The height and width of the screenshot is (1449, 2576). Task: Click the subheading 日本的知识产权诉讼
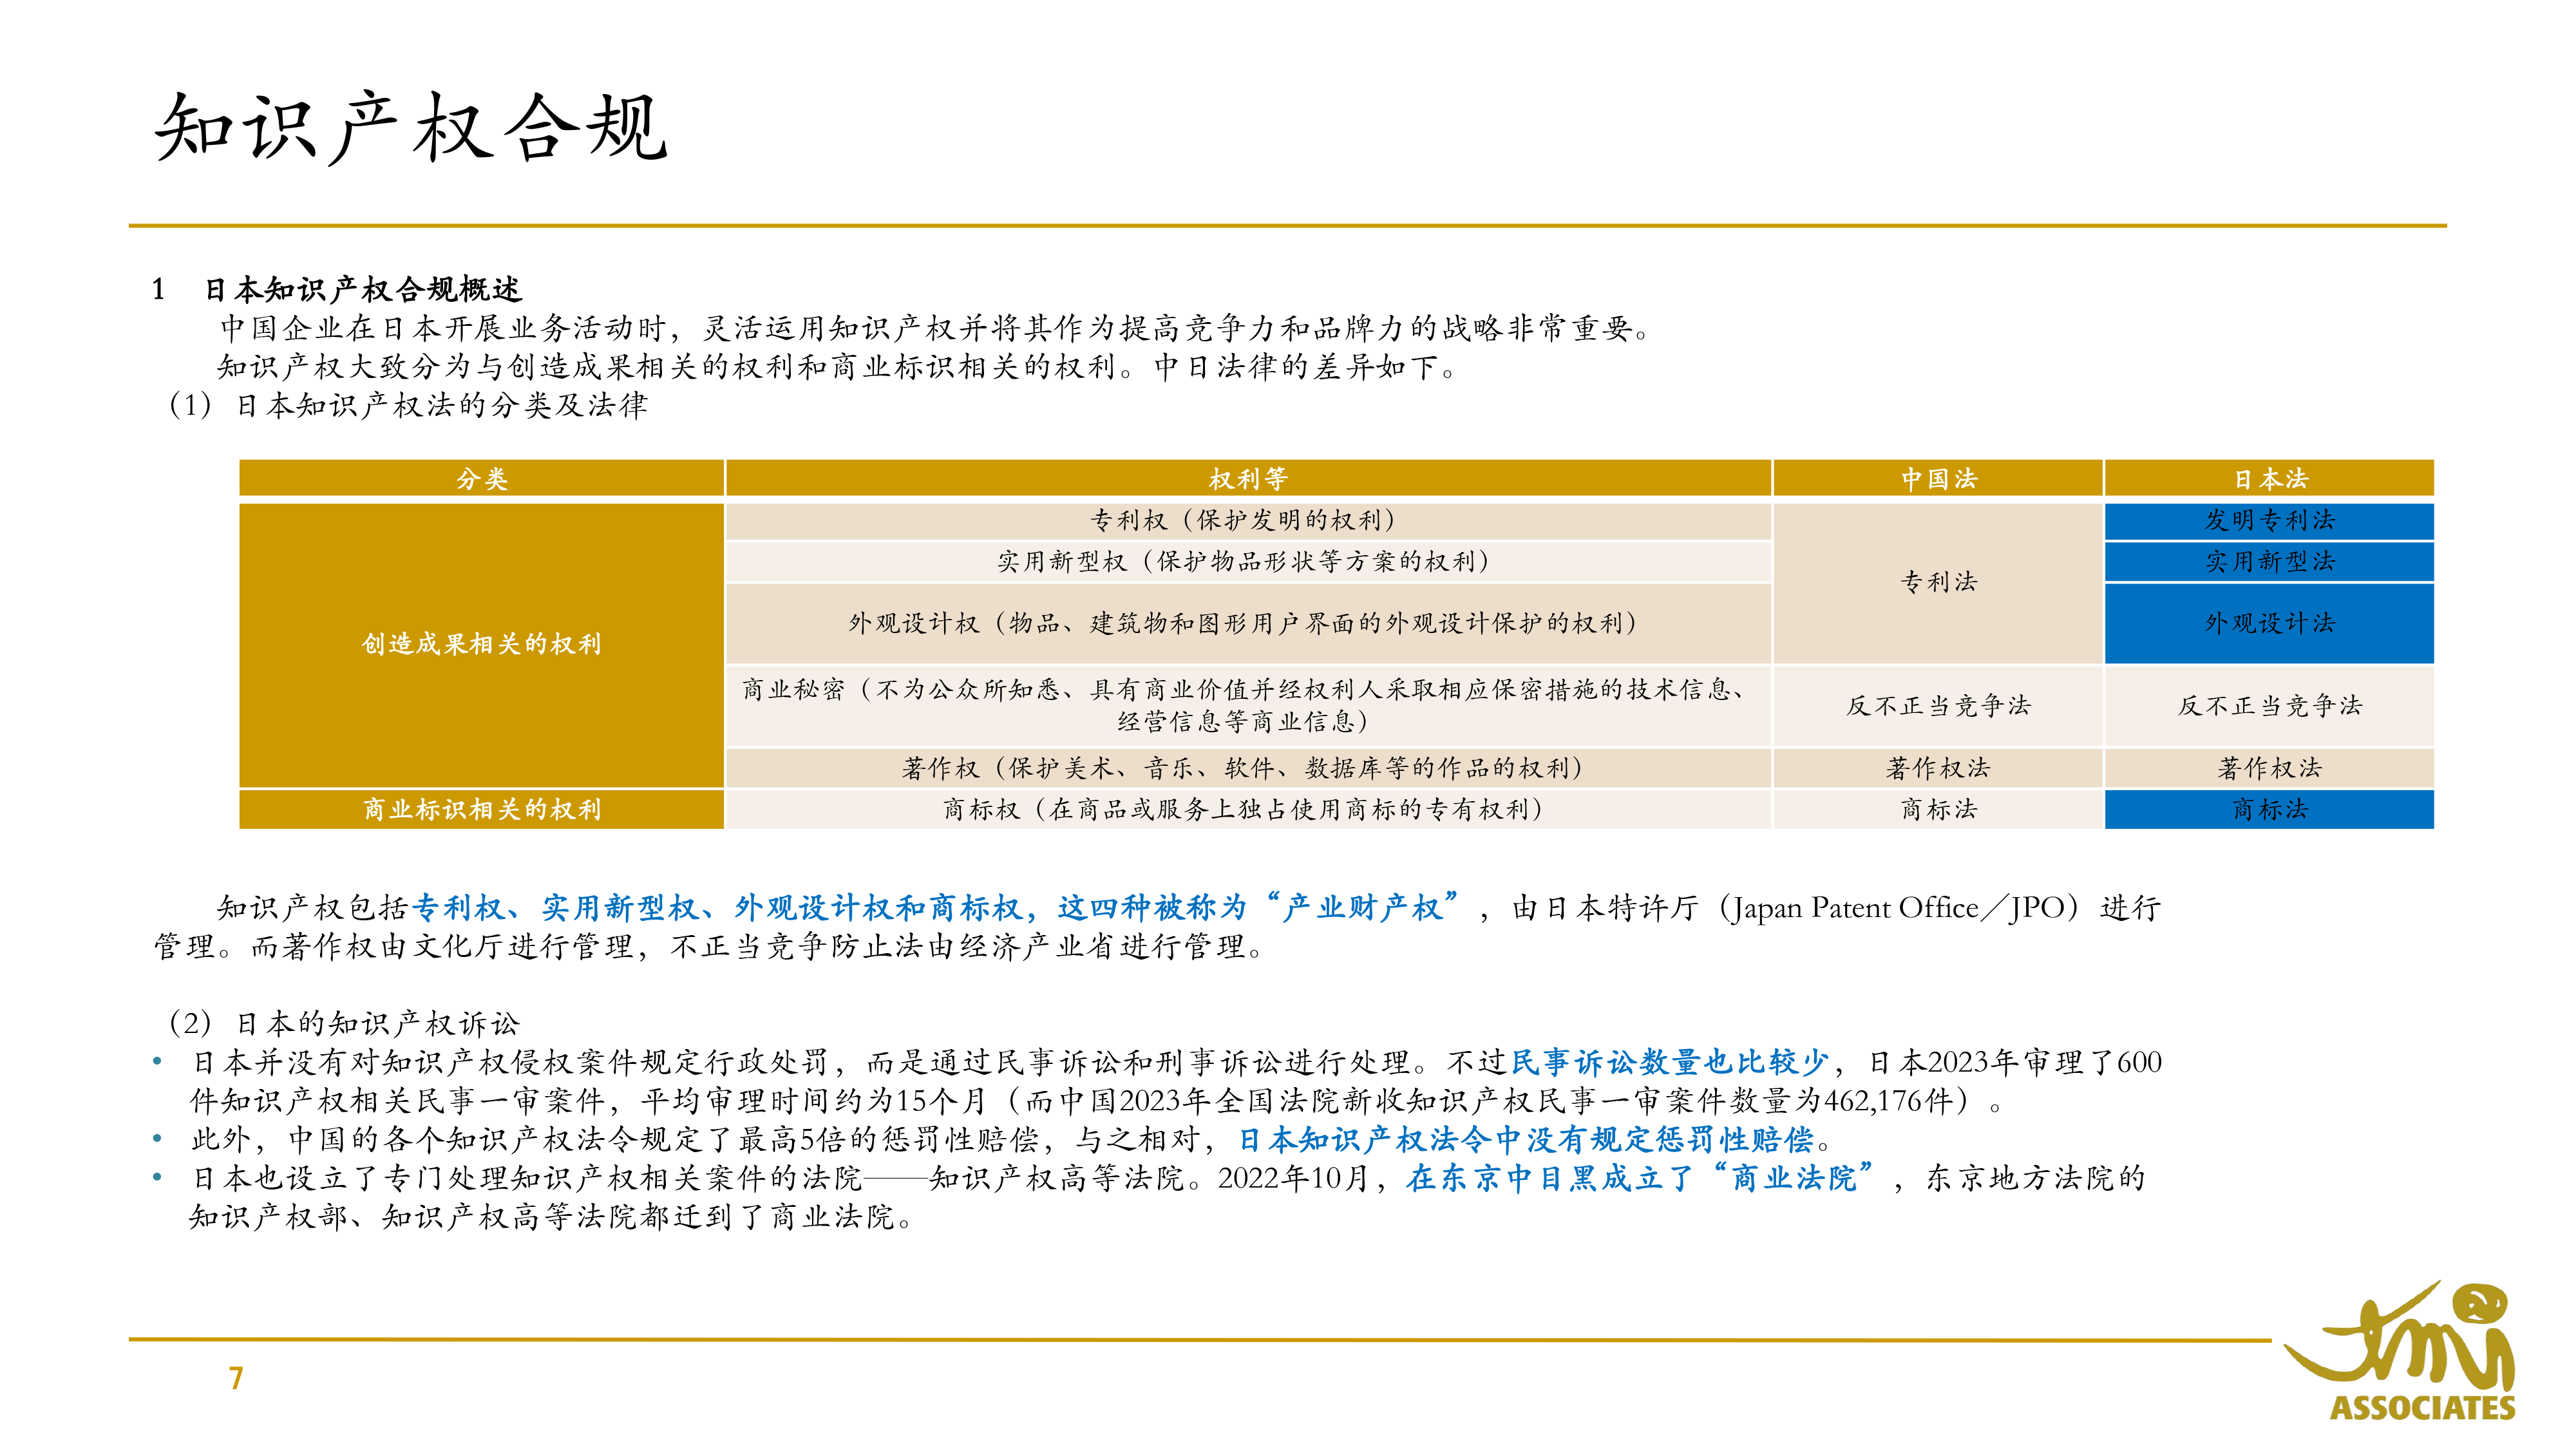pos(378,1023)
